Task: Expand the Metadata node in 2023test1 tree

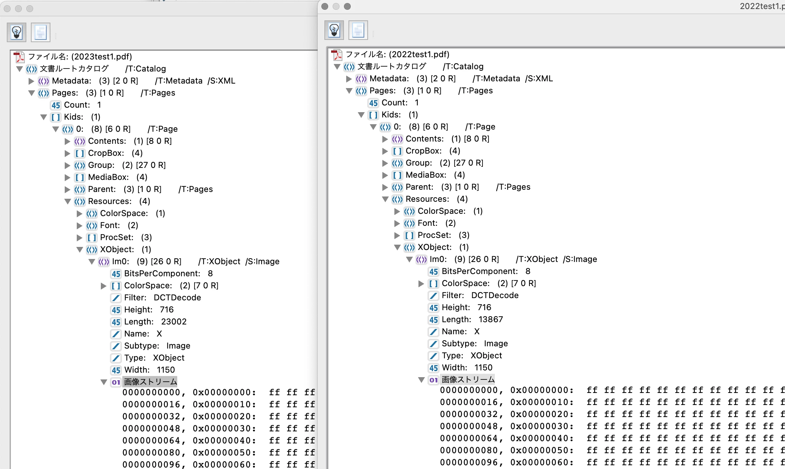Action: pyautogui.click(x=31, y=81)
